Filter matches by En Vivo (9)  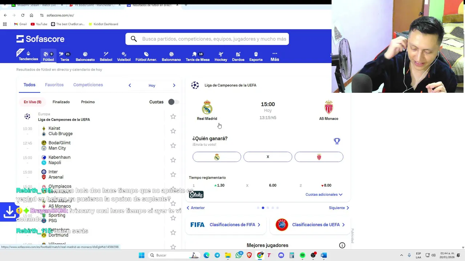click(x=32, y=102)
